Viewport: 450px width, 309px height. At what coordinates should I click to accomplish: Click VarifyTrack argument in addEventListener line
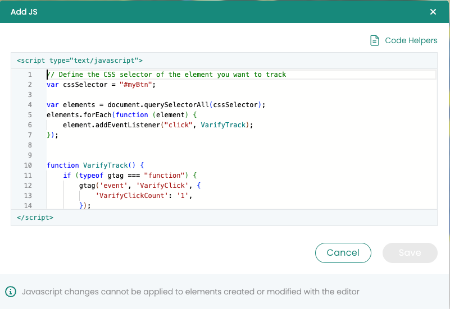point(223,125)
